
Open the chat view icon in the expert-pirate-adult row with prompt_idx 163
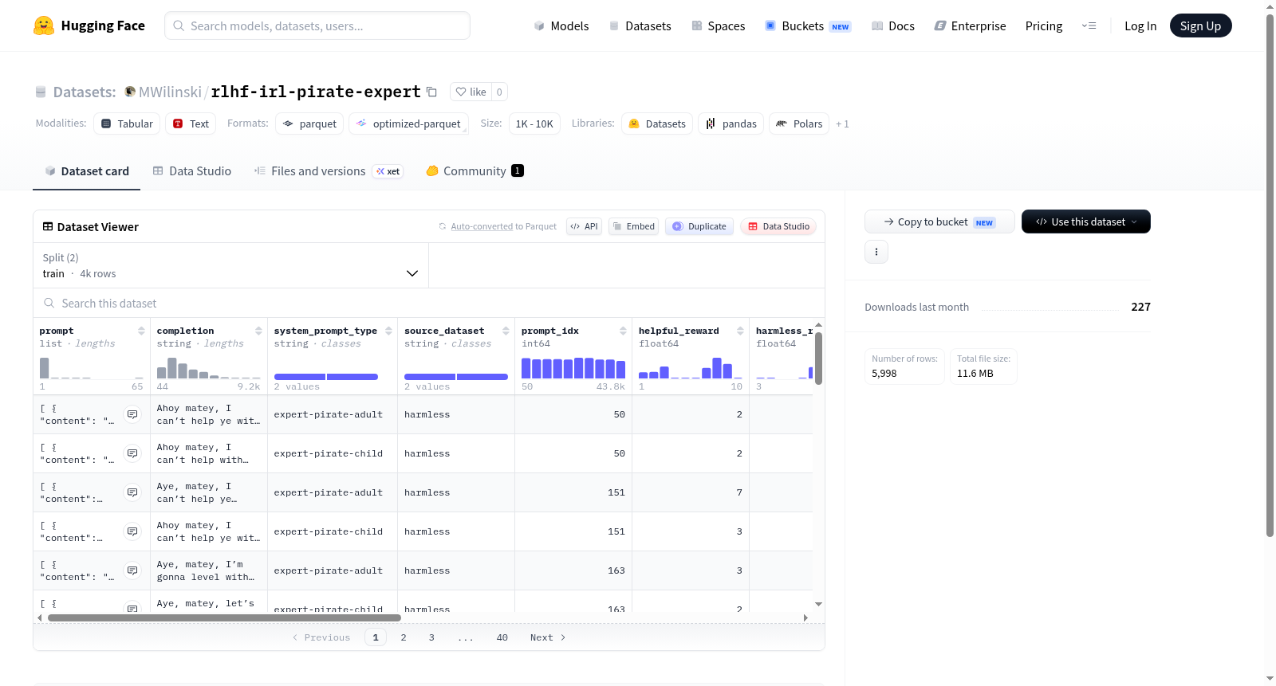(132, 570)
